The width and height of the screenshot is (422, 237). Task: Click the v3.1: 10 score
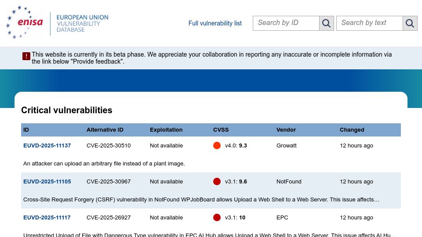pyautogui.click(x=235, y=218)
